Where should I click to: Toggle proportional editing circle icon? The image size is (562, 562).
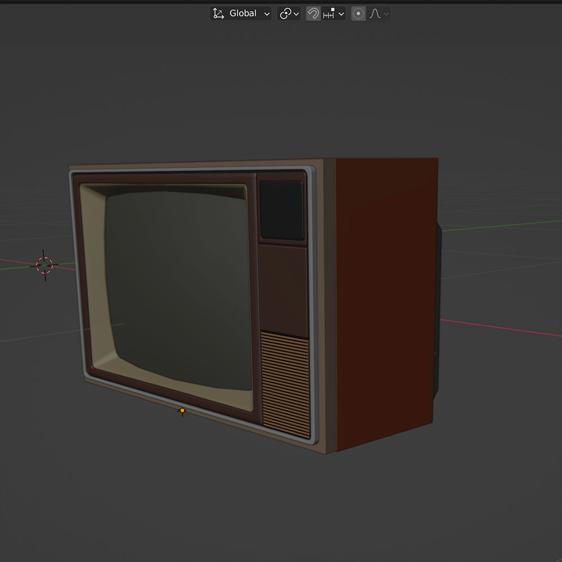[x=358, y=13]
